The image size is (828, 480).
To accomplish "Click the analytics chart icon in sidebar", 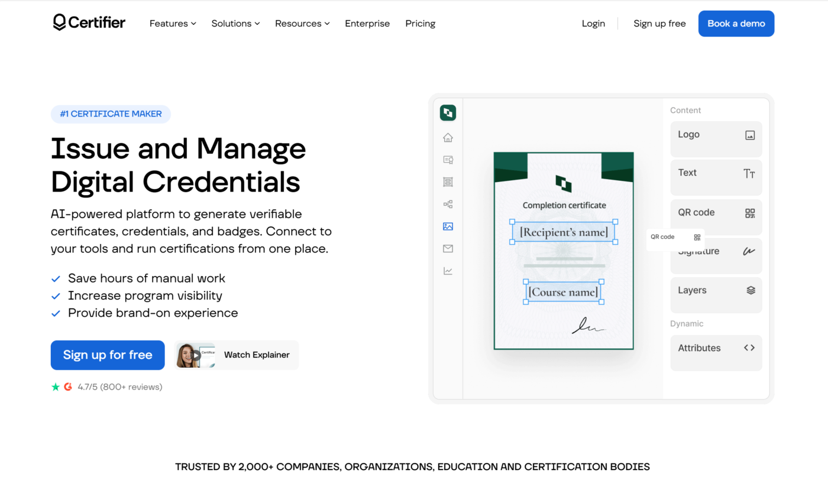I will click(x=448, y=271).
